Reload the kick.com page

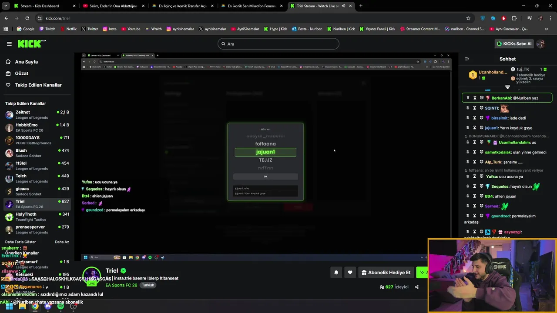[x=27, y=18]
